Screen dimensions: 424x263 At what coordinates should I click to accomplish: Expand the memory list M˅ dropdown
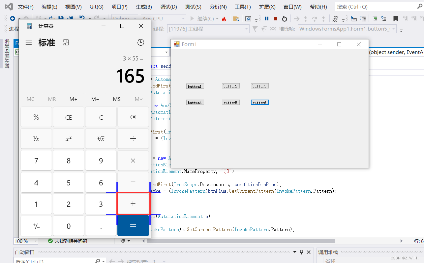coord(138,99)
